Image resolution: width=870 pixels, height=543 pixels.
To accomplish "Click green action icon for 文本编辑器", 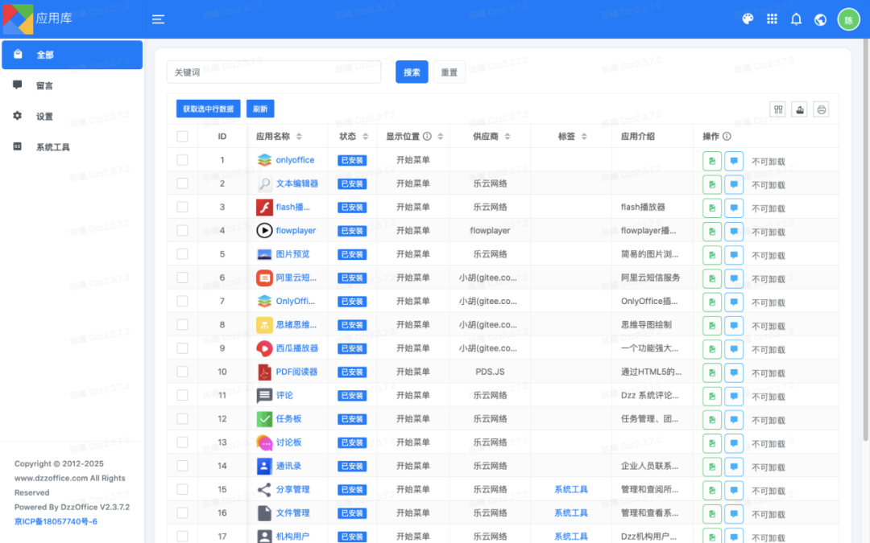I will tap(712, 184).
